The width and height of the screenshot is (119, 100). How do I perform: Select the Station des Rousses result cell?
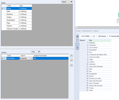click(x=100, y=86)
